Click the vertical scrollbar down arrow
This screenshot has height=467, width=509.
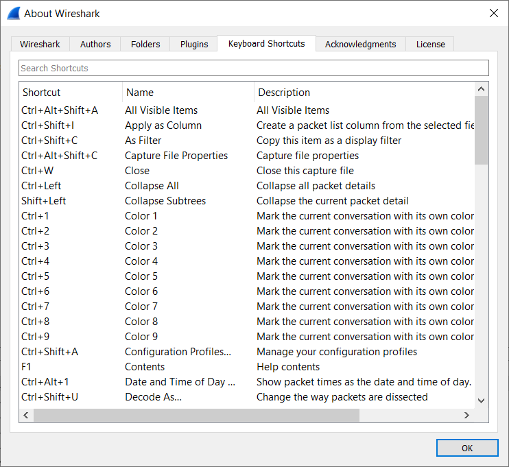point(481,400)
